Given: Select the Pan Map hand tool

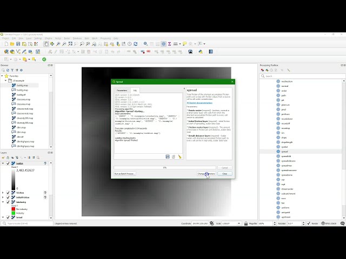Looking at the screenshot, I should tap(46, 44).
